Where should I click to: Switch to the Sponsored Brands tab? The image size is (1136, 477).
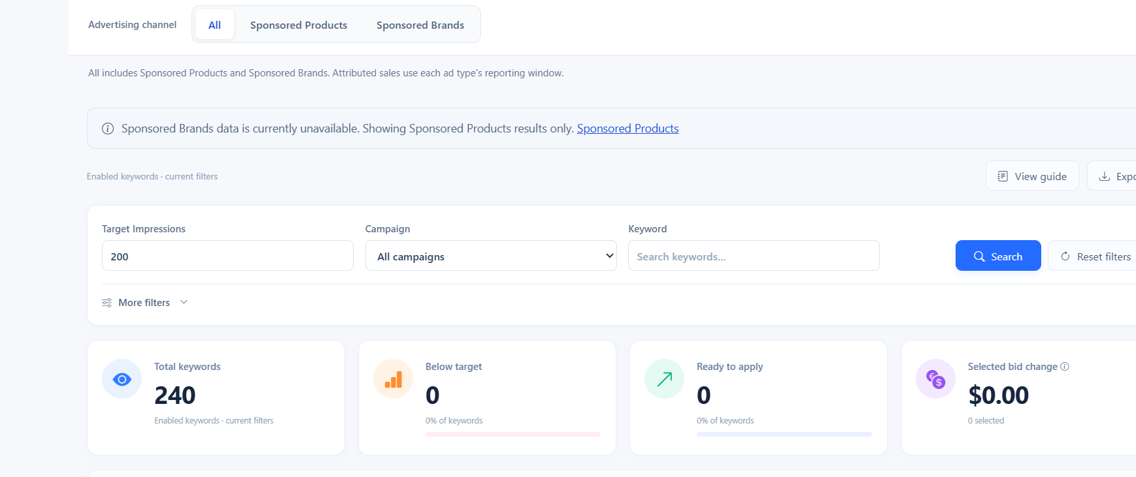[420, 25]
